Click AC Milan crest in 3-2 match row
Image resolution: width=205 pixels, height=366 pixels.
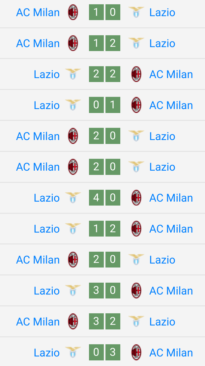[73, 322]
